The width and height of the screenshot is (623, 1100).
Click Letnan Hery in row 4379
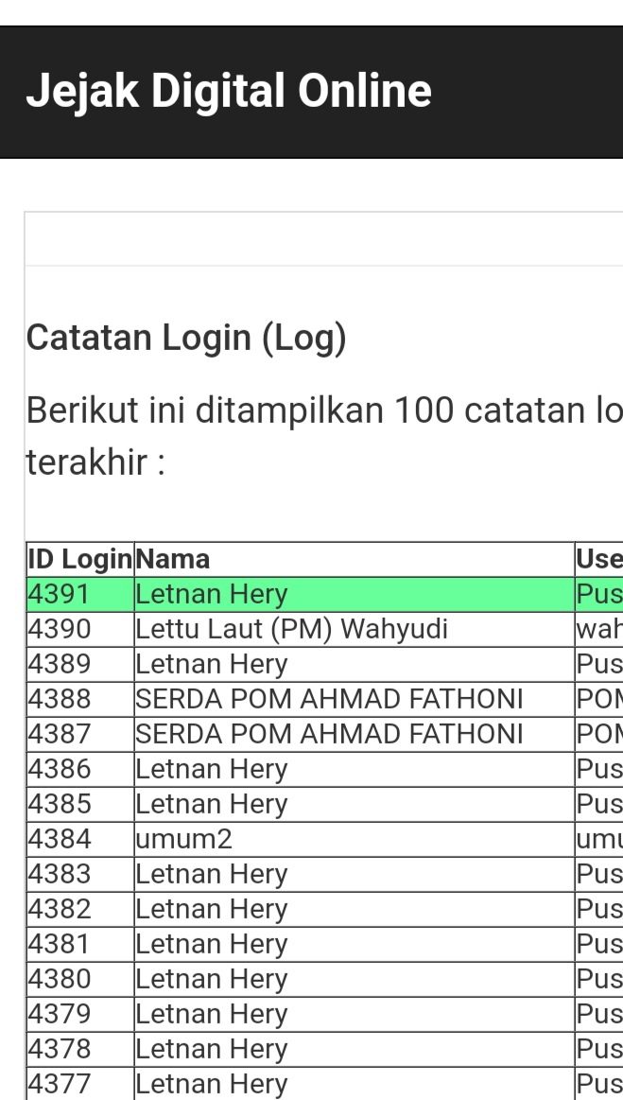pyautogui.click(x=212, y=1015)
